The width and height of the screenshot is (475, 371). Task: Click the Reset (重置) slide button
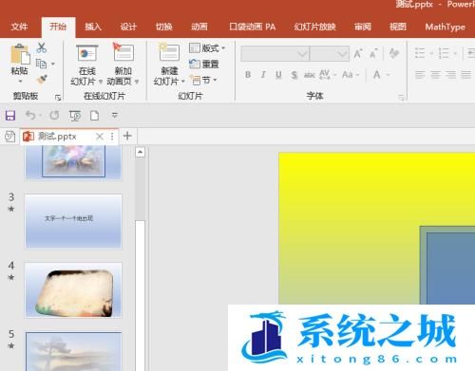coord(203,64)
